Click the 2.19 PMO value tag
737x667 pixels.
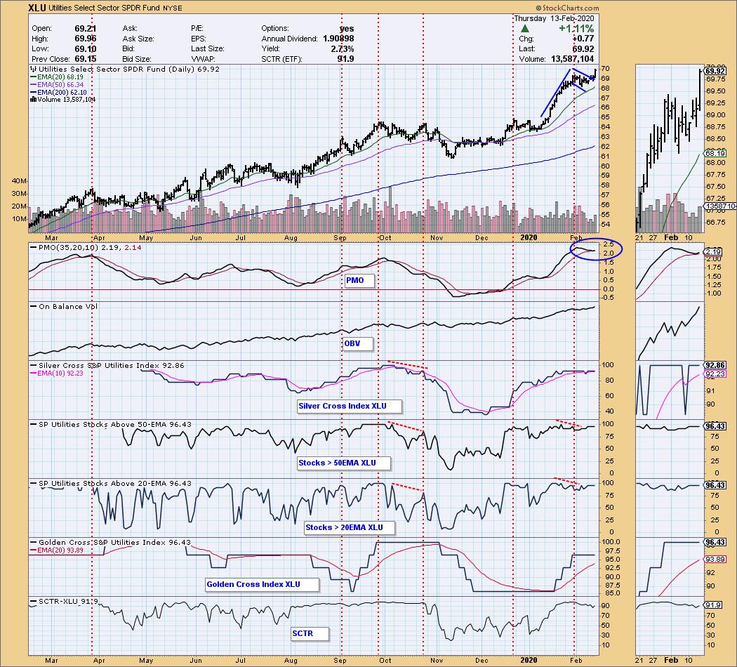click(713, 252)
